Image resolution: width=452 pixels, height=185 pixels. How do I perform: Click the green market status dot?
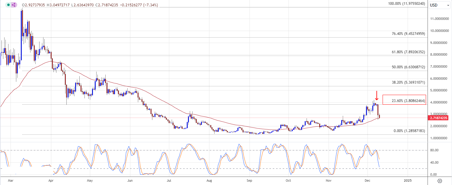pos(8,5)
